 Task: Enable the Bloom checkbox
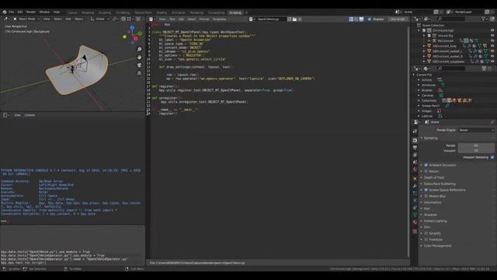(426, 171)
